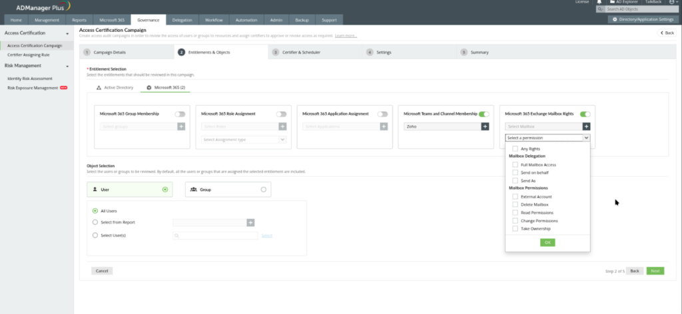
Task: Expand the Select Assignment type dropdown
Action: [x=244, y=140]
